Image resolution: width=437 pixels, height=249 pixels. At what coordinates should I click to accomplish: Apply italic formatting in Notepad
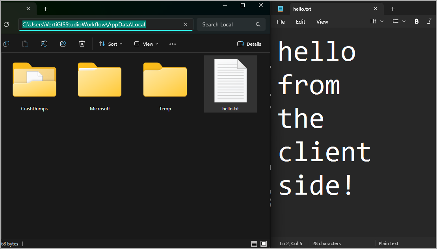click(x=430, y=21)
